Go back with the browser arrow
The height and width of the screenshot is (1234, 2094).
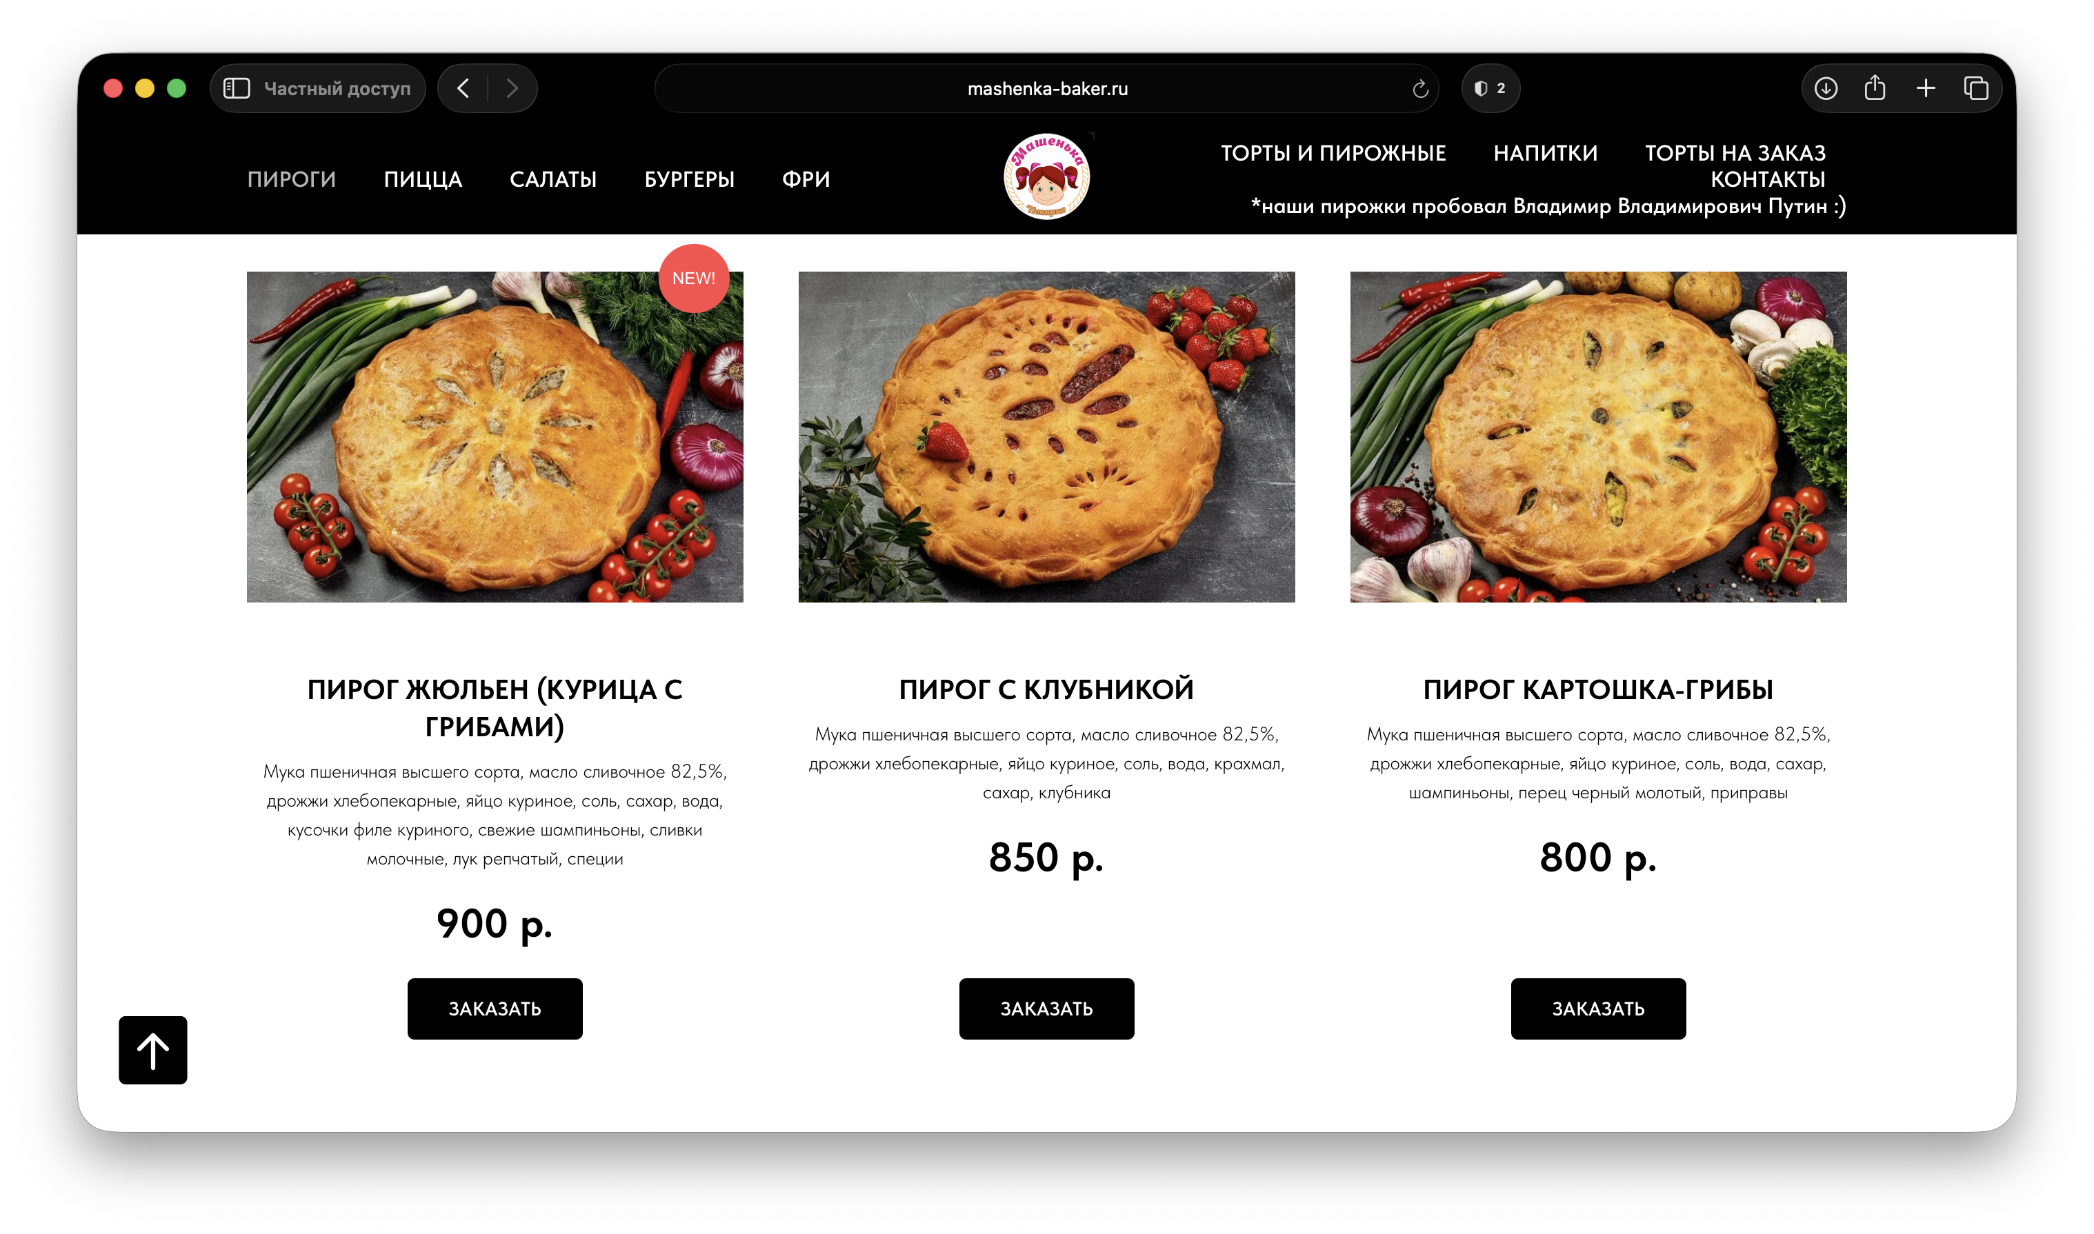point(463,88)
